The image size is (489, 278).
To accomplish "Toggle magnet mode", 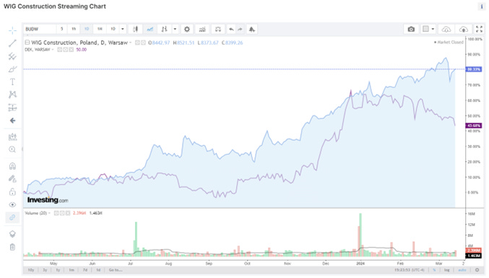I will 12,166.
